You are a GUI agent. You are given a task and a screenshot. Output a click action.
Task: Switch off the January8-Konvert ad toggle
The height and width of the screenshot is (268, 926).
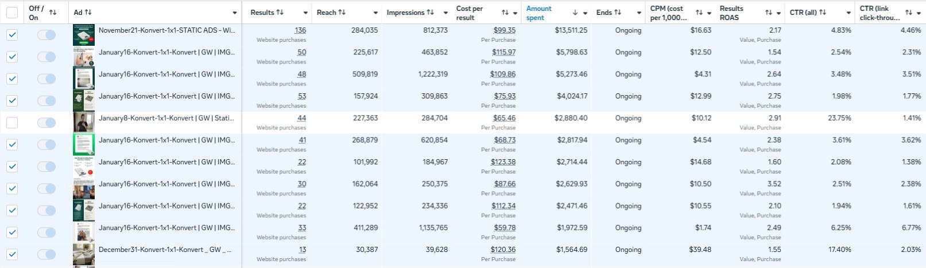pyautogui.click(x=47, y=123)
